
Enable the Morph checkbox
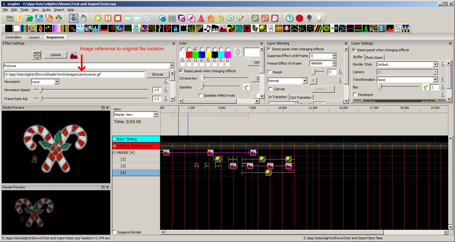click(270, 72)
